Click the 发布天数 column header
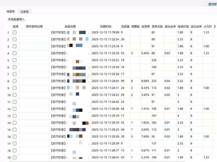This screenshot has width=217, height=162. tap(157, 26)
